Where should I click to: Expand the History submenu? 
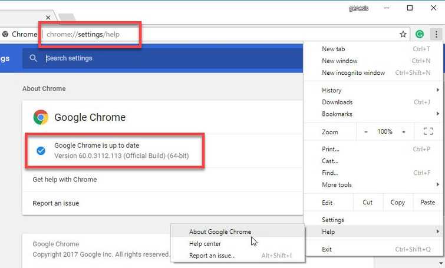coord(332,90)
